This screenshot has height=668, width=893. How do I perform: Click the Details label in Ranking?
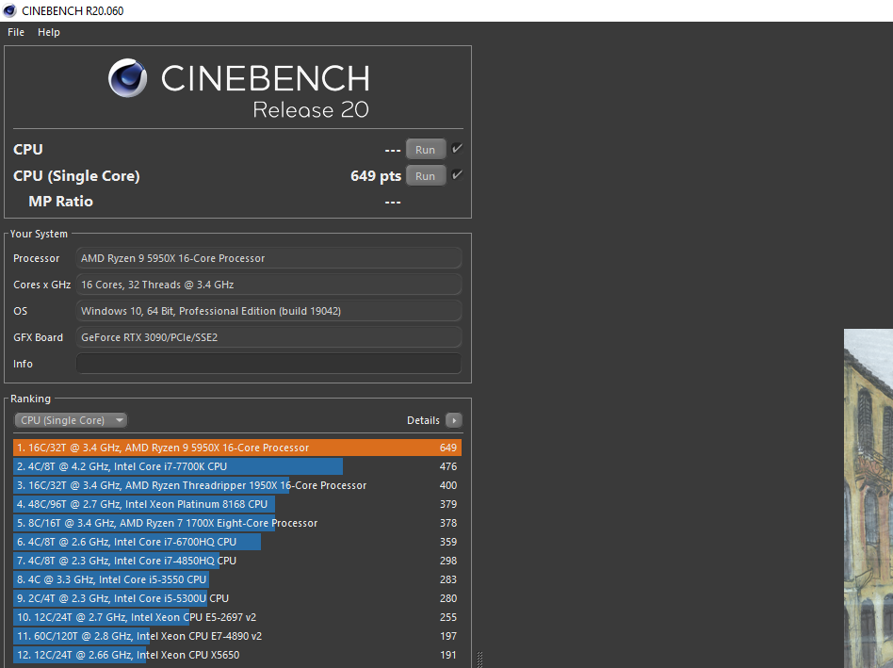423,420
